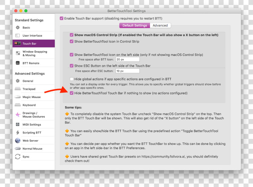The height and width of the screenshot is (187, 253).
Task: Open Magic Mouse settings
Action: click(33, 97)
